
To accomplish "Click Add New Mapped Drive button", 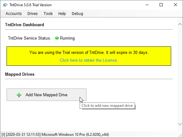I will pos(47,95).
